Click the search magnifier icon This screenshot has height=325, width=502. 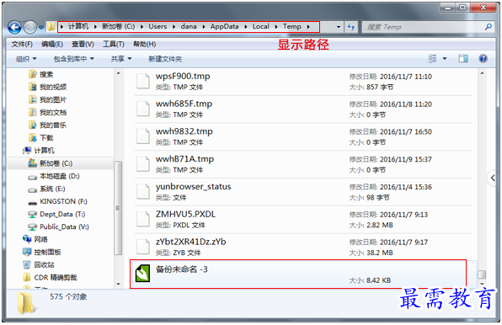[489, 27]
